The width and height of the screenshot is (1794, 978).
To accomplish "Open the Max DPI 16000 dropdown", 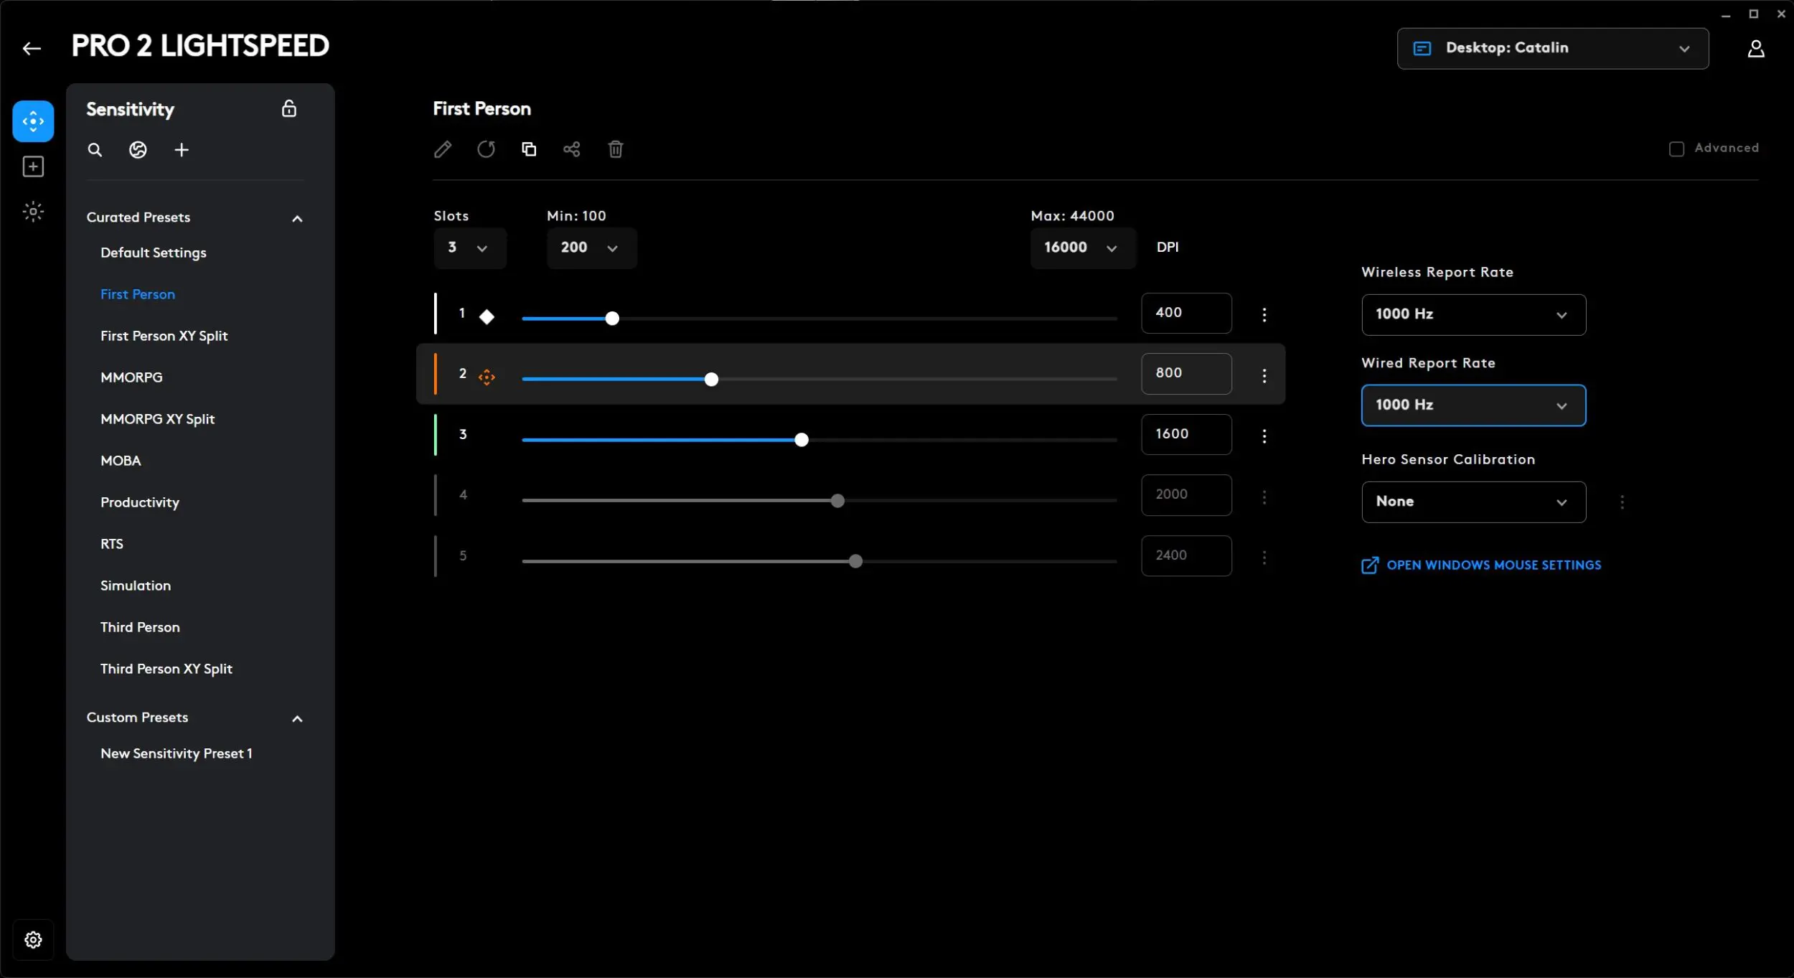I will (x=1083, y=248).
